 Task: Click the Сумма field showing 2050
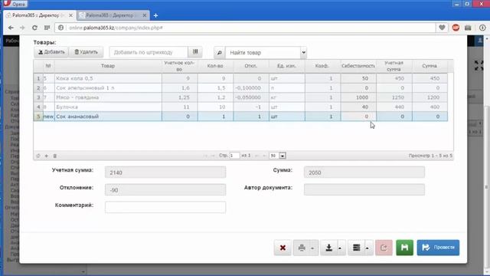click(x=364, y=172)
